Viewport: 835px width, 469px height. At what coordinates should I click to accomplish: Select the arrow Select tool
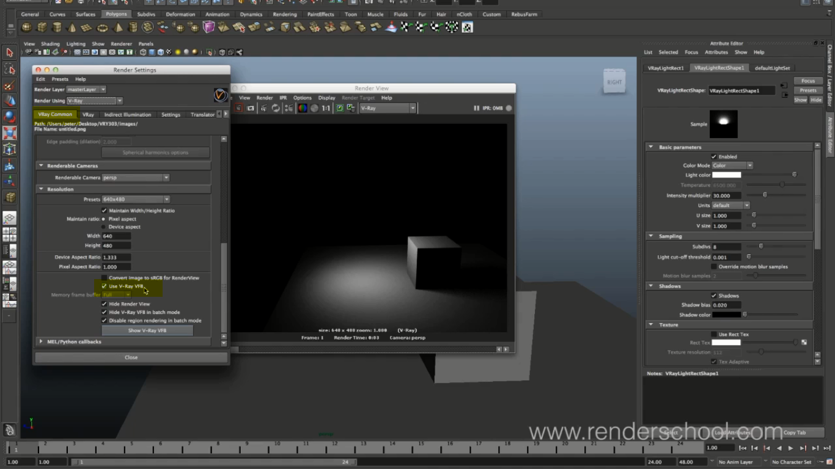[x=9, y=53]
